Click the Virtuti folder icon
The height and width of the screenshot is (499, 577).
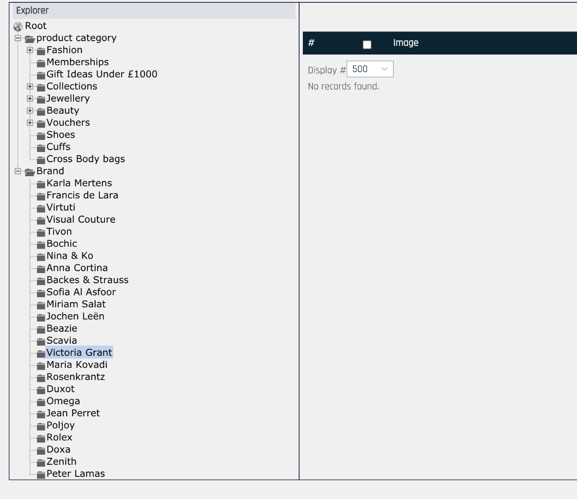coord(41,208)
